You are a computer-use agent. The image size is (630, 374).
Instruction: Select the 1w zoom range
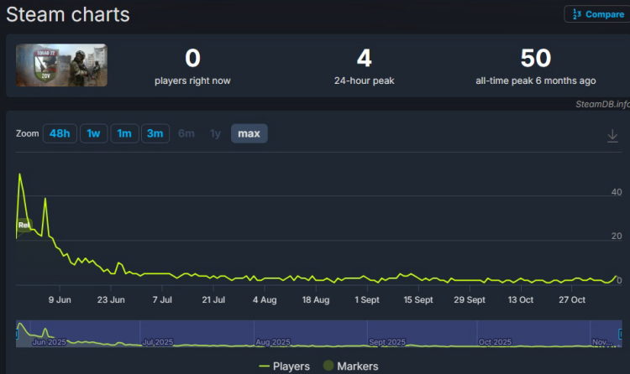click(93, 133)
